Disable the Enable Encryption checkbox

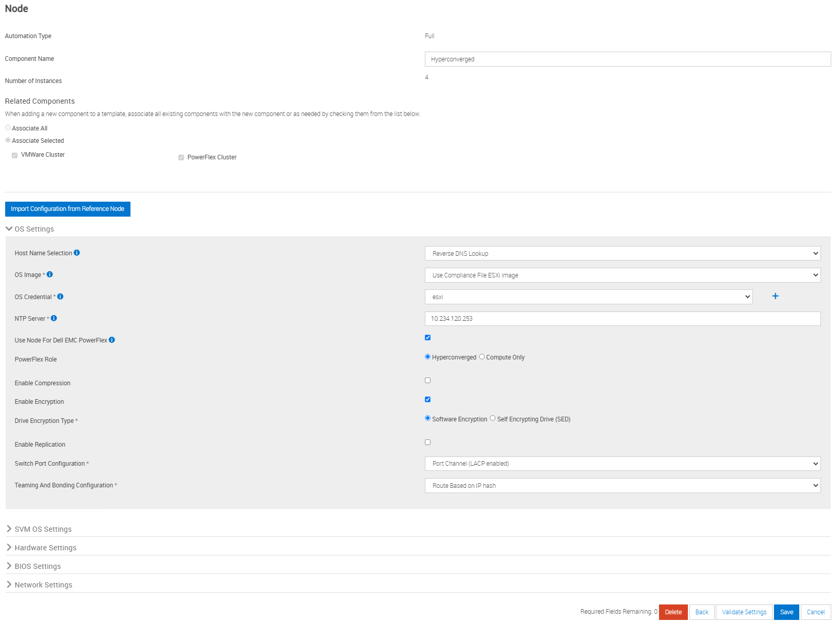point(427,399)
